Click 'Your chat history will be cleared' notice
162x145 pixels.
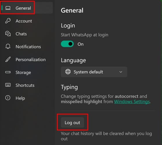tap(106, 136)
